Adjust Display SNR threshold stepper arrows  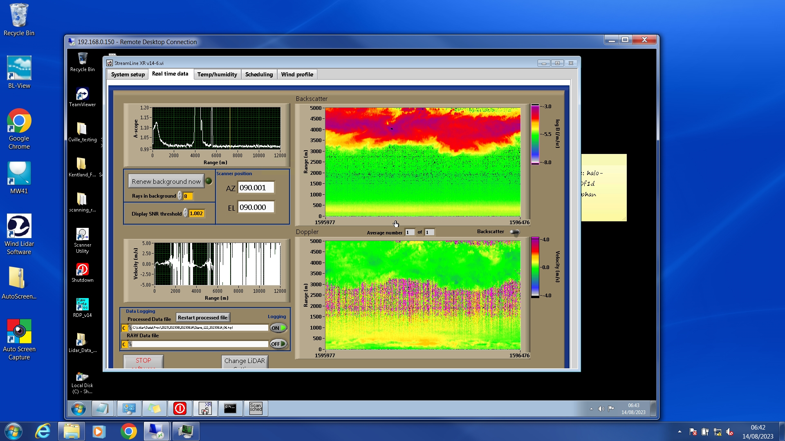click(x=186, y=213)
